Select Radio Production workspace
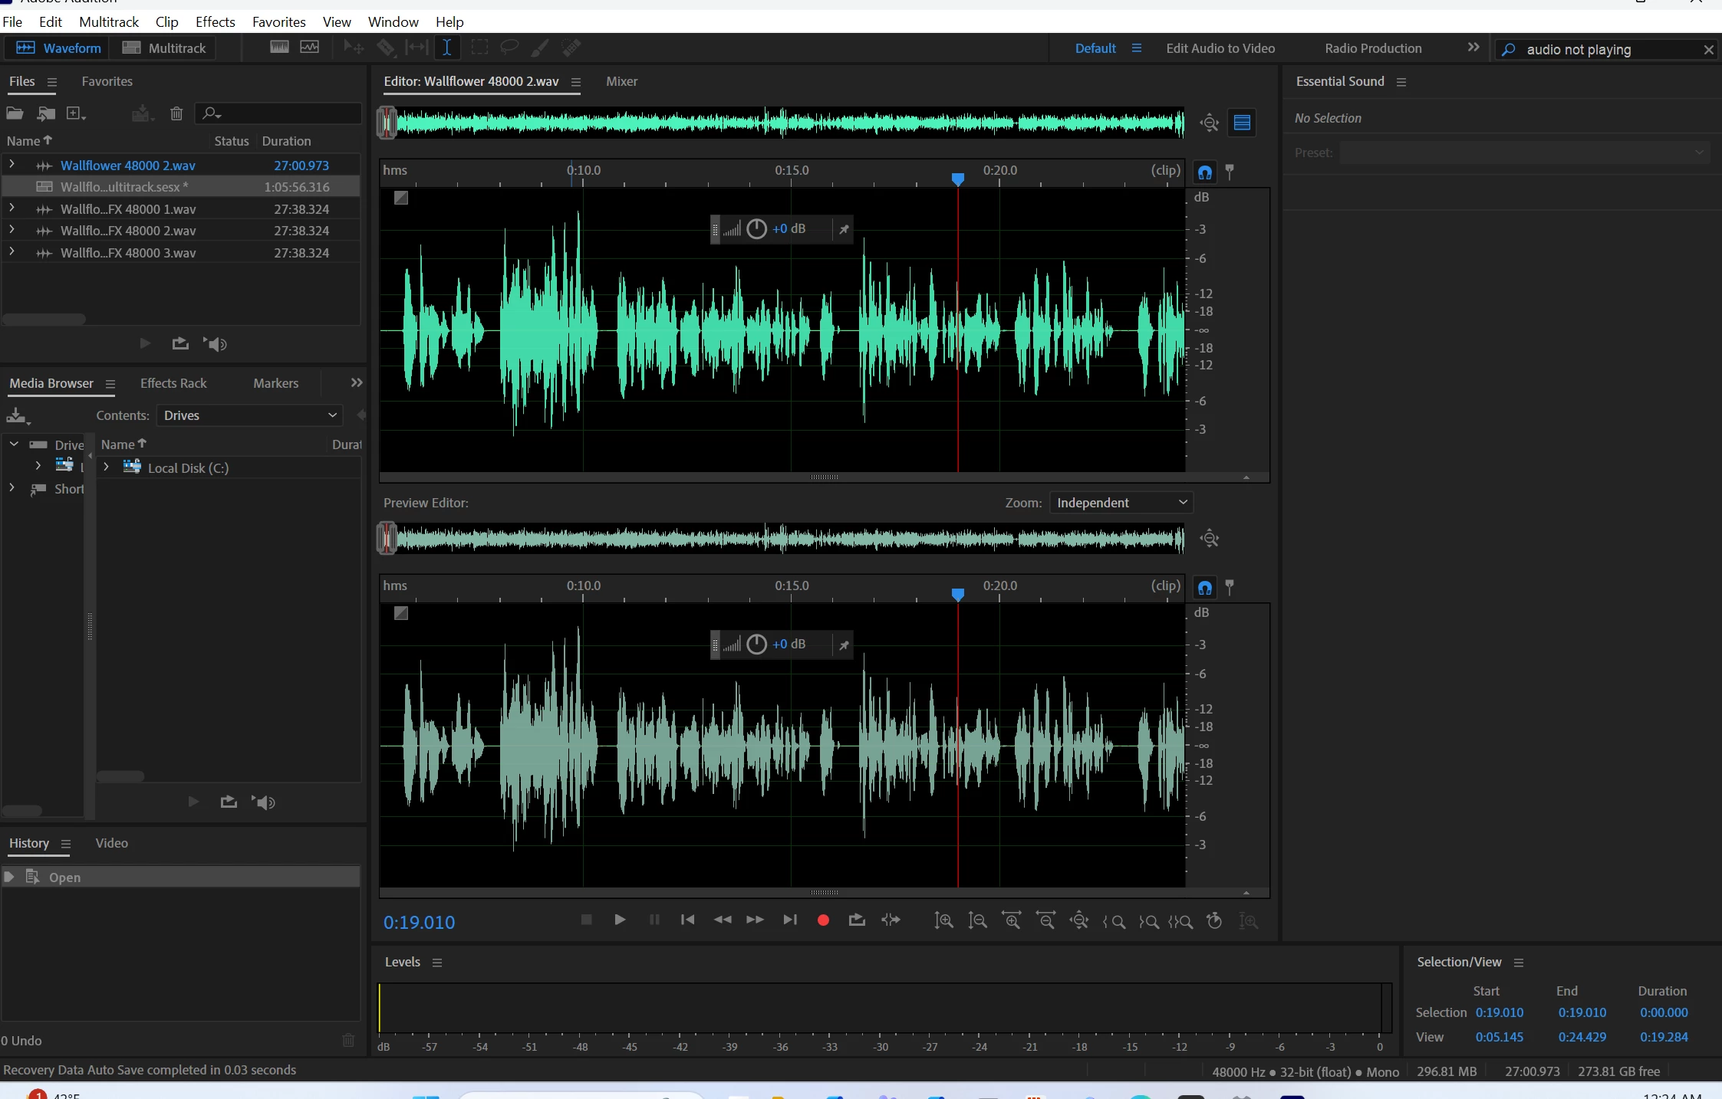 pyautogui.click(x=1373, y=48)
